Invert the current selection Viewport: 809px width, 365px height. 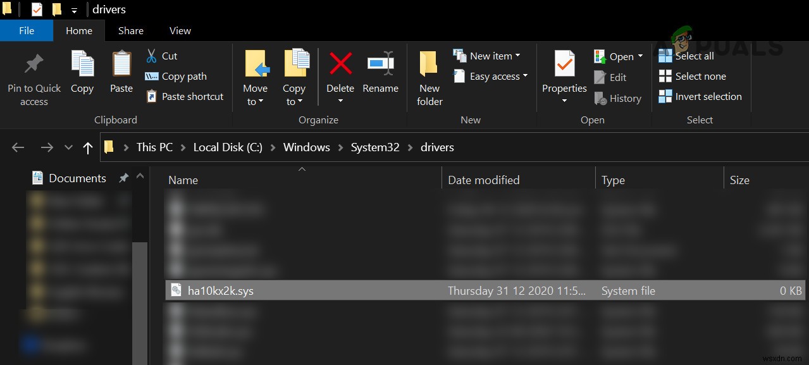[700, 96]
